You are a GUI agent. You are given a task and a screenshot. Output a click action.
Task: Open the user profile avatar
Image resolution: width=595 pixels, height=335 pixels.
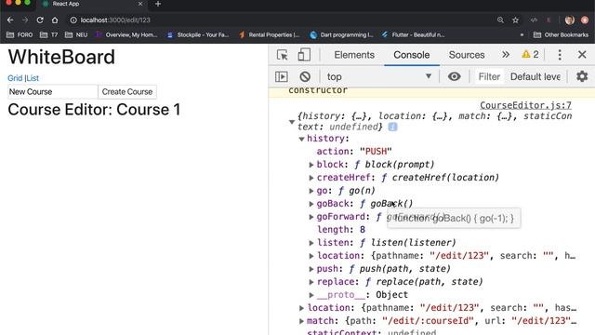570,20
